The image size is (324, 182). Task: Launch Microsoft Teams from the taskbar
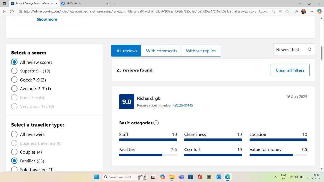coord(181,177)
